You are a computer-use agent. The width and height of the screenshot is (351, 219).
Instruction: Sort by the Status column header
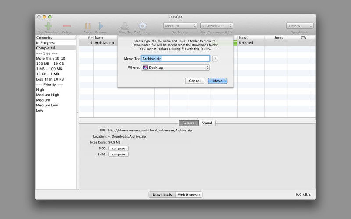coord(251,38)
